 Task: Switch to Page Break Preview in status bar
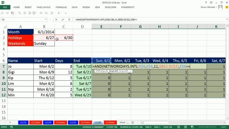[192, 127]
